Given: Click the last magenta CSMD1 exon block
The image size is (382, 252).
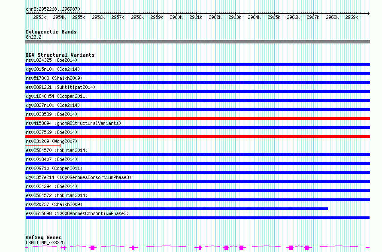Looking at the screenshot, I should click(x=307, y=248).
